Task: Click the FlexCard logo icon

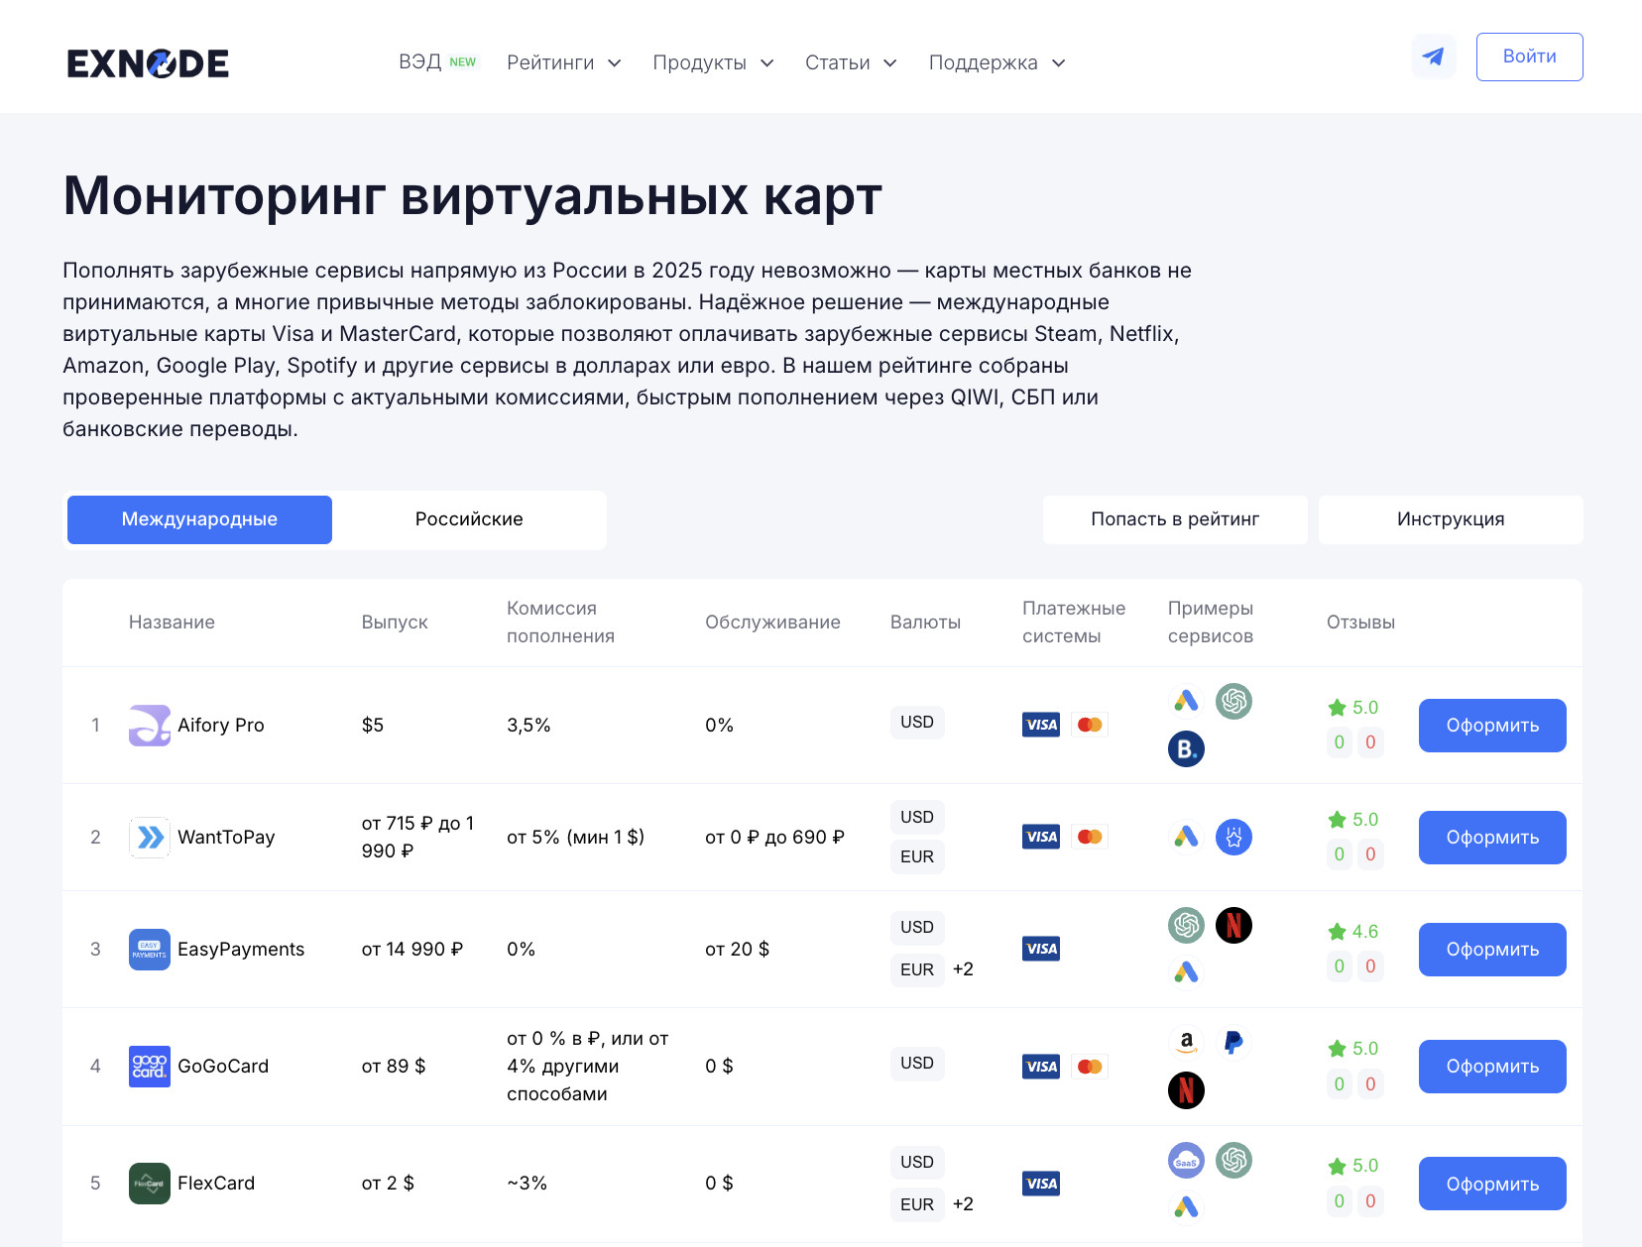Action: 150,1184
